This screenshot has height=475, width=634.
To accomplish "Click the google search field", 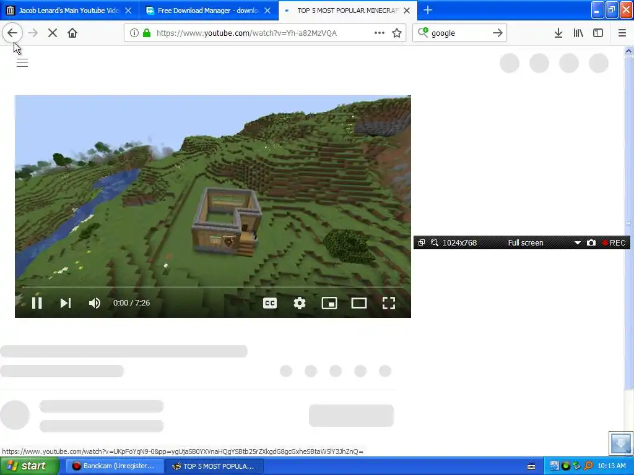I will click(459, 33).
